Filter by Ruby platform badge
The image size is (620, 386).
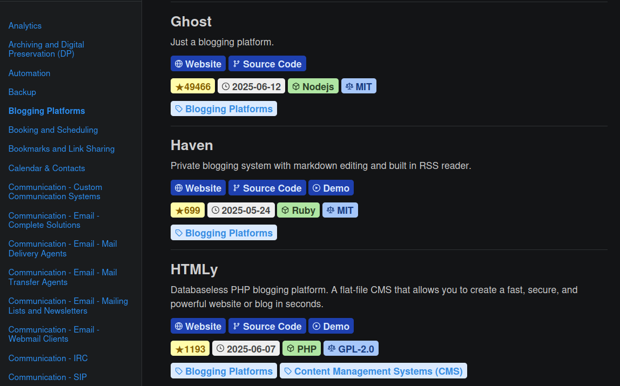tap(299, 210)
